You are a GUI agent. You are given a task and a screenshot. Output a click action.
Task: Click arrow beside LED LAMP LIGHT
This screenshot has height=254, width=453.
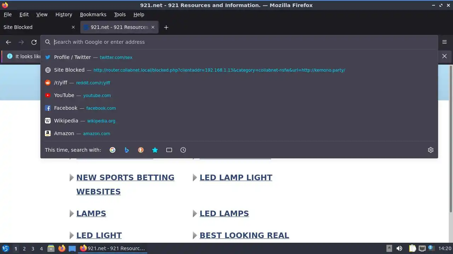coord(195,178)
